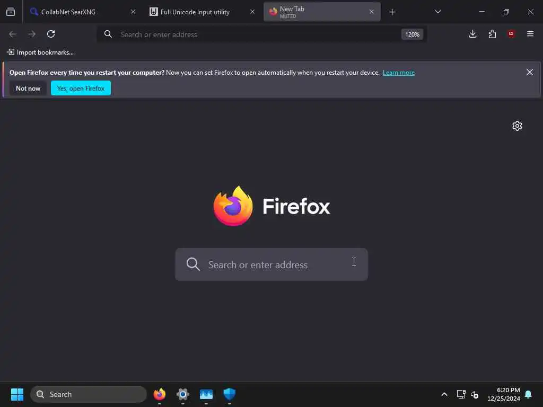Image resolution: width=543 pixels, height=407 pixels.
Task: Choose Not now in the notification
Action: [x=28, y=89]
